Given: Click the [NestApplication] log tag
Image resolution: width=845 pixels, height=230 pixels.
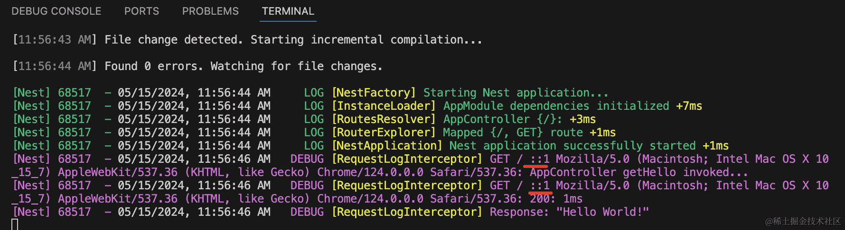Looking at the screenshot, I should pyautogui.click(x=387, y=146).
